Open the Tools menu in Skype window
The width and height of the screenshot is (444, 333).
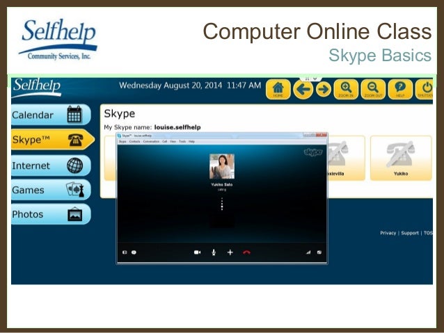[182, 141]
